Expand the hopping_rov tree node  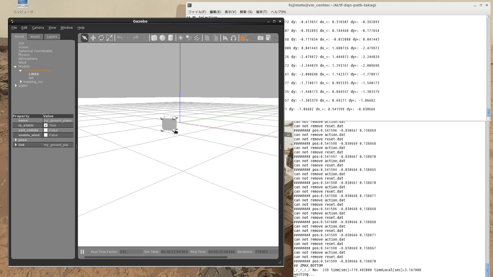(21, 82)
